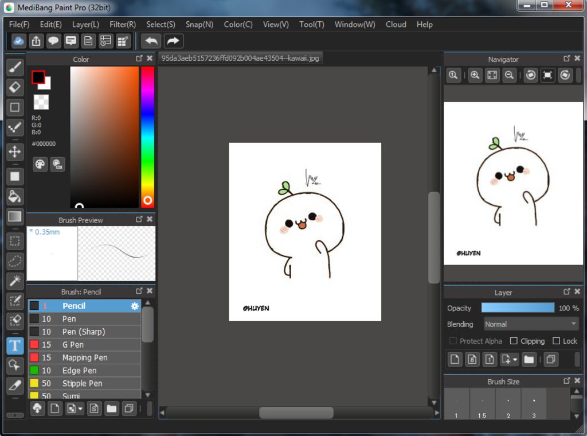The image size is (587, 436).
Task: Select the Gradient tool
Action: tap(15, 216)
